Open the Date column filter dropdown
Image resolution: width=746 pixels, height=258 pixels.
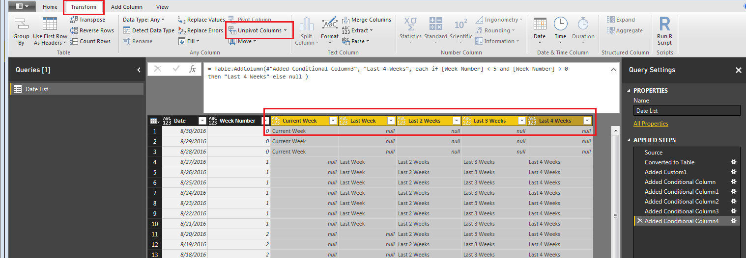coord(202,121)
